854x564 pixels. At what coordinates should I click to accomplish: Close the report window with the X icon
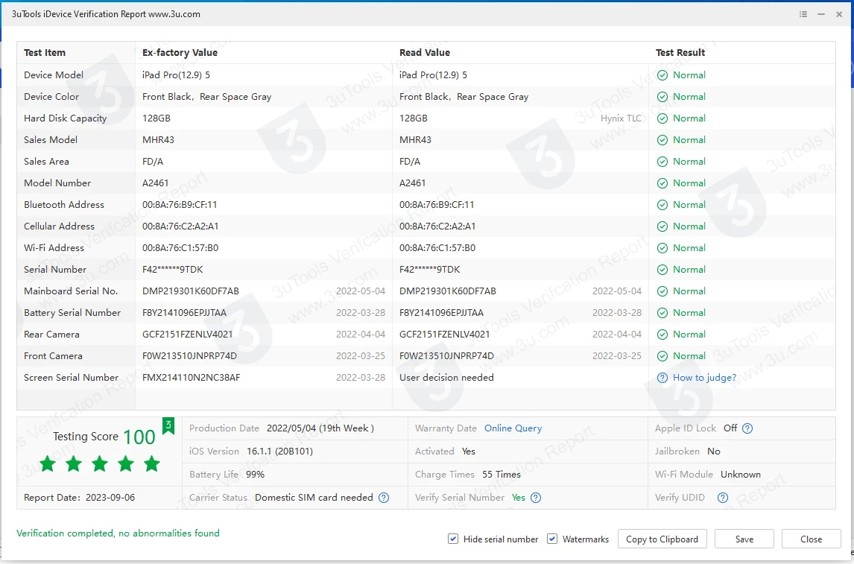coord(839,14)
